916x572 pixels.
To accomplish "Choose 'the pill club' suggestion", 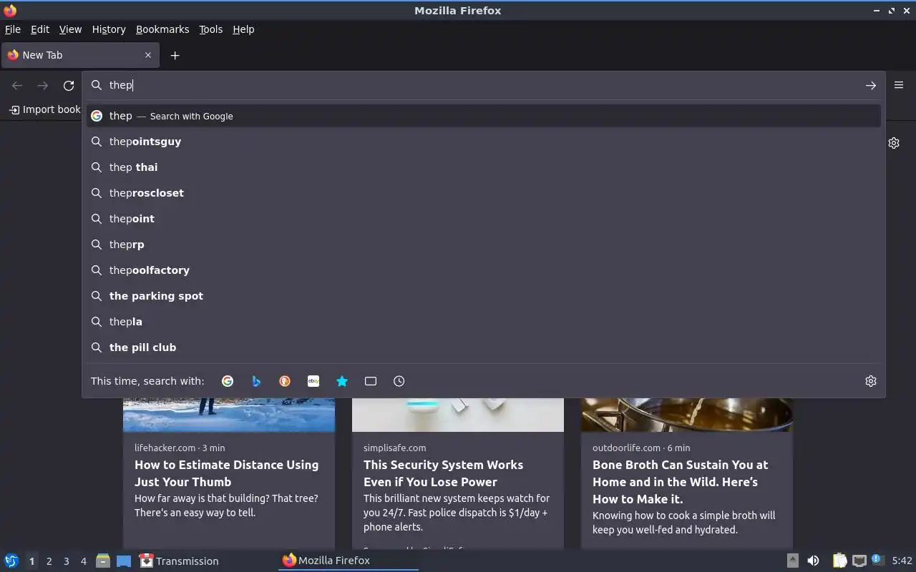I will tap(484, 347).
